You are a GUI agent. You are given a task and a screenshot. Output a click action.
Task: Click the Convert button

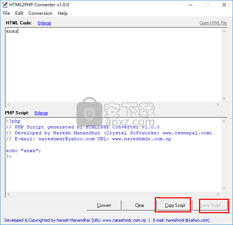click(104, 205)
